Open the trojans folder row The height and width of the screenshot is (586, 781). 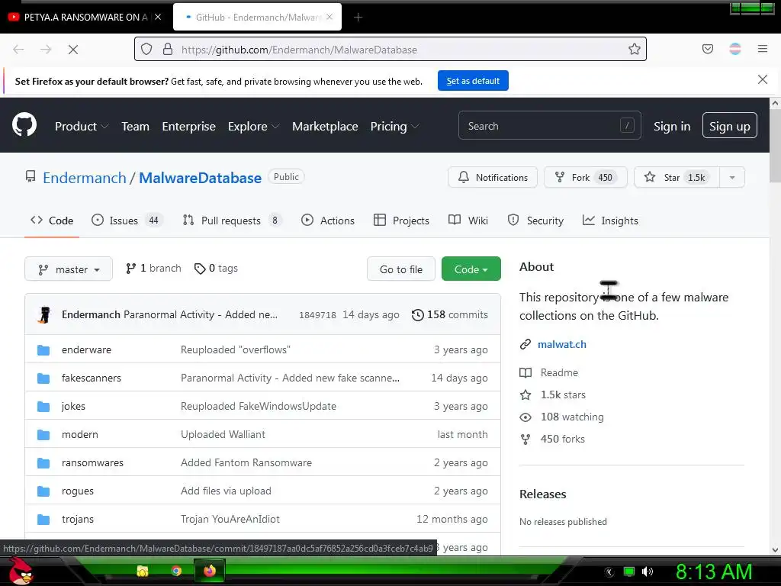pos(262,519)
